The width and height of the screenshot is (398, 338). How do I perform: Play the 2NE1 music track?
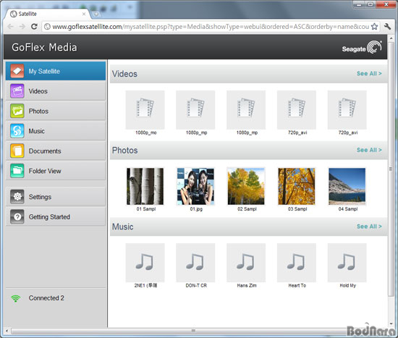pos(145,263)
